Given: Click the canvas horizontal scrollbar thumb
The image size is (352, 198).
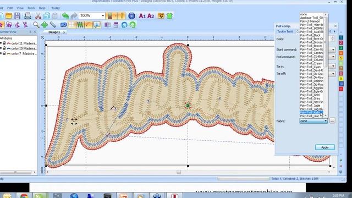Looking at the screenshot, I should [179, 172].
